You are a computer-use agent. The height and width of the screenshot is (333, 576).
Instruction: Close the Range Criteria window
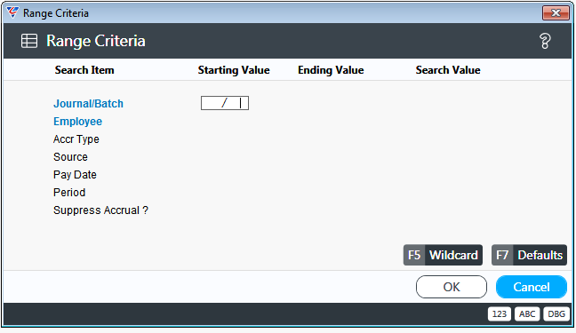(556, 12)
